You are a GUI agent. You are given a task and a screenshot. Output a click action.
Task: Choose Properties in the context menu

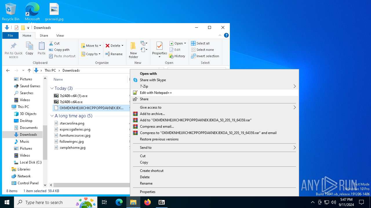[x=214, y=192]
